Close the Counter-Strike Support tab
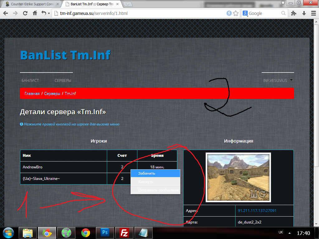This screenshot has height=239, width=319. point(58,4)
